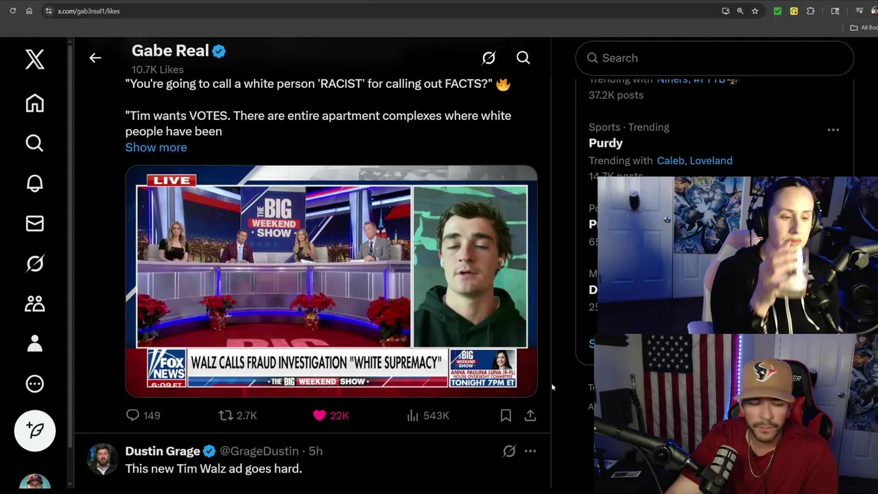Click the yellow extension icon

794,11
